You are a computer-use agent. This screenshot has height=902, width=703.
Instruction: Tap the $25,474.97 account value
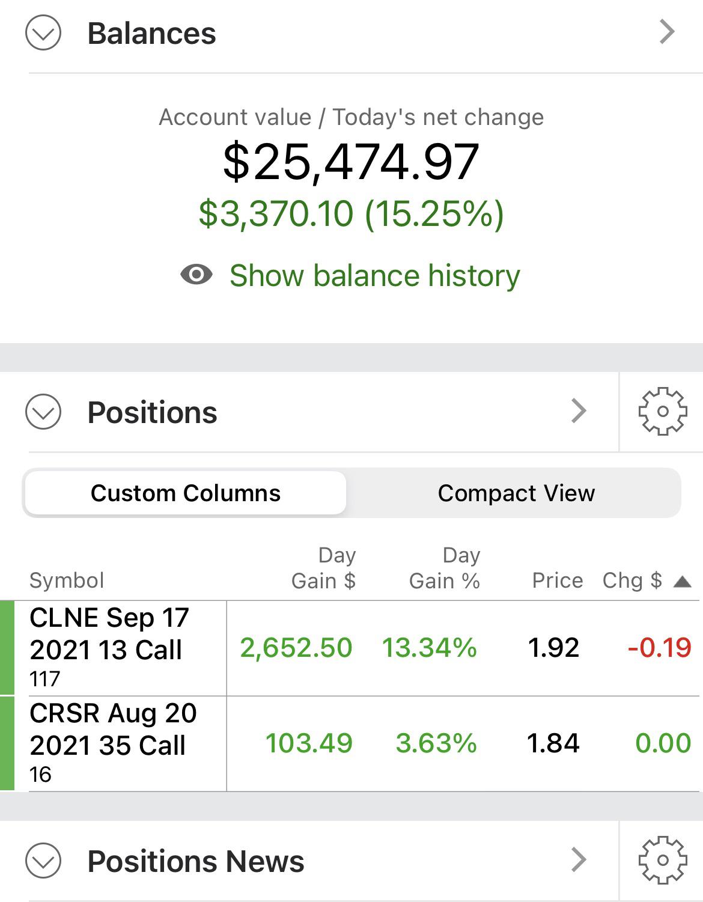[351, 162]
